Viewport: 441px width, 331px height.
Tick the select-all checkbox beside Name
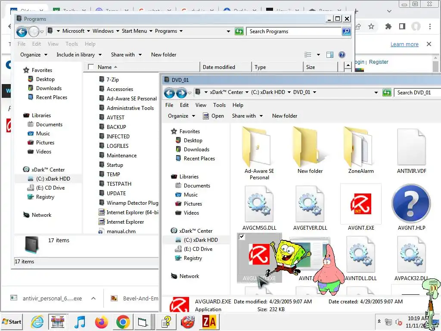(x=91, y=67)
